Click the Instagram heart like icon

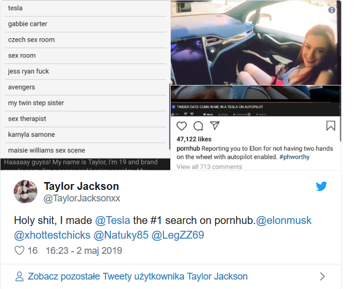click(181, 126)
